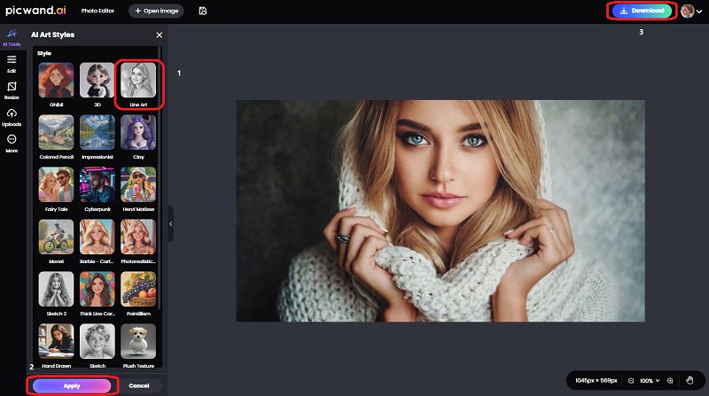
Task: Click the zoom in magnifier icon
Action: [x=670, y=381]
